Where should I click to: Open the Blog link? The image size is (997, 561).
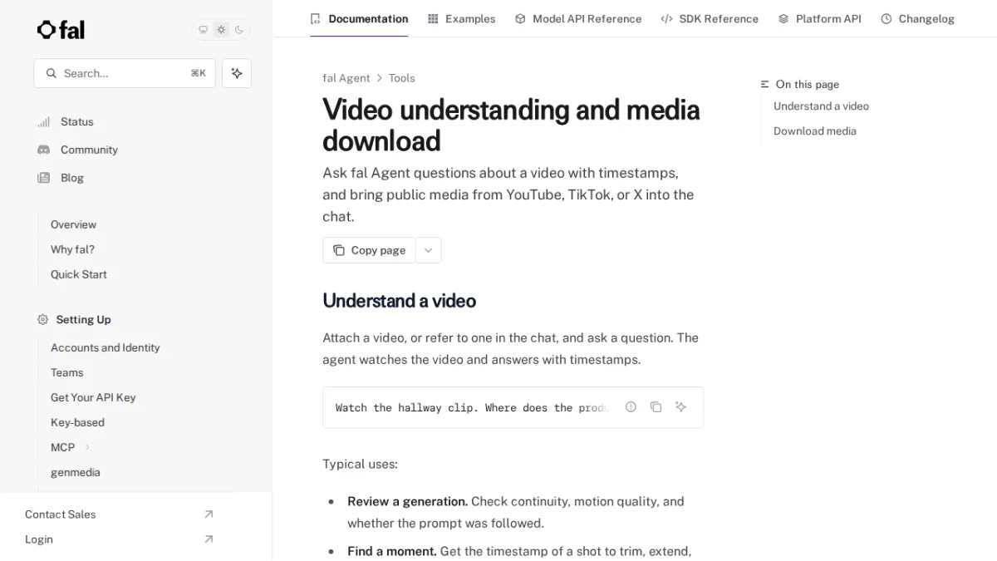tap(72, 178)
